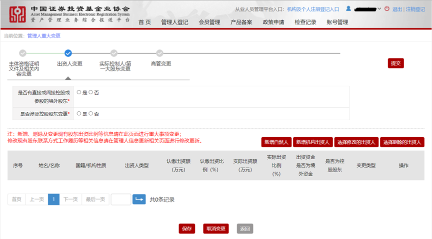The image size is (432, 239).
Task: Click the user profile icon
Action: 348,8
